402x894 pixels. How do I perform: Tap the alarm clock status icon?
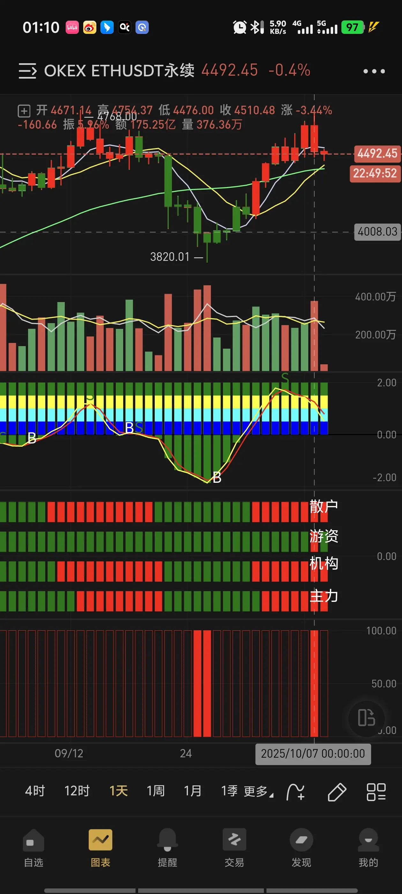[239, 27]
